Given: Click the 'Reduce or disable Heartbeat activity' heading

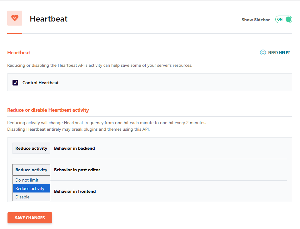Looking at the screenshot, I should click(x=48, y=110).
